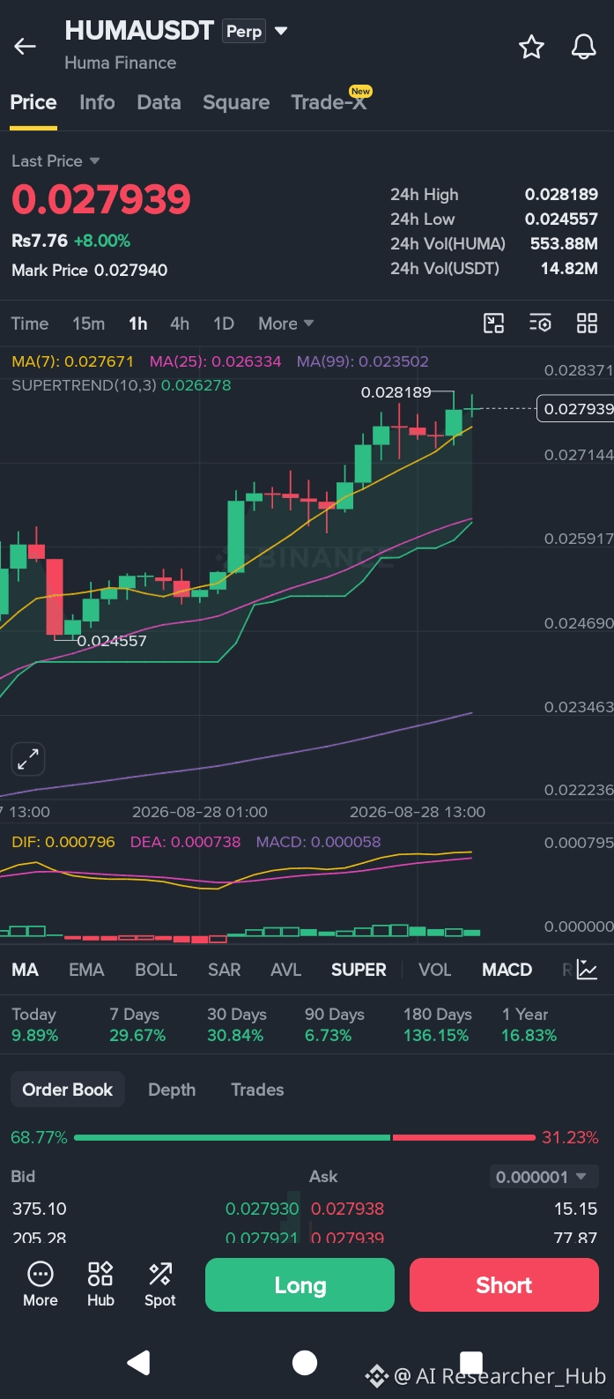
Task: Open price alerts via bell icon
Action: point(583,47)
